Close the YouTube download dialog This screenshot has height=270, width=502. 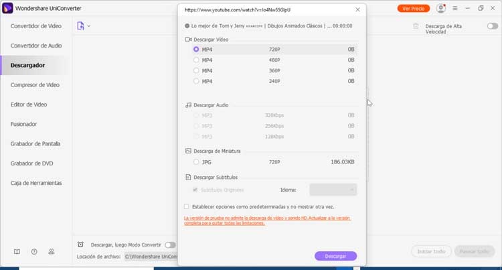coord(357,9)
